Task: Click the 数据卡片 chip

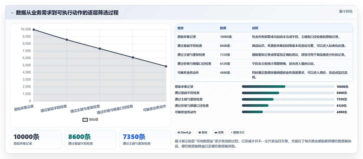Action: [237, 132]
